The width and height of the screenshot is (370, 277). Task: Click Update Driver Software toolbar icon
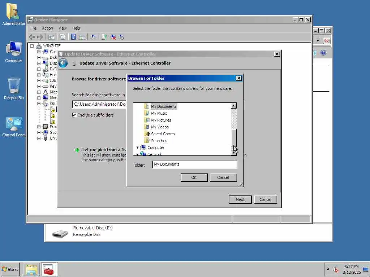pos(104,37)
